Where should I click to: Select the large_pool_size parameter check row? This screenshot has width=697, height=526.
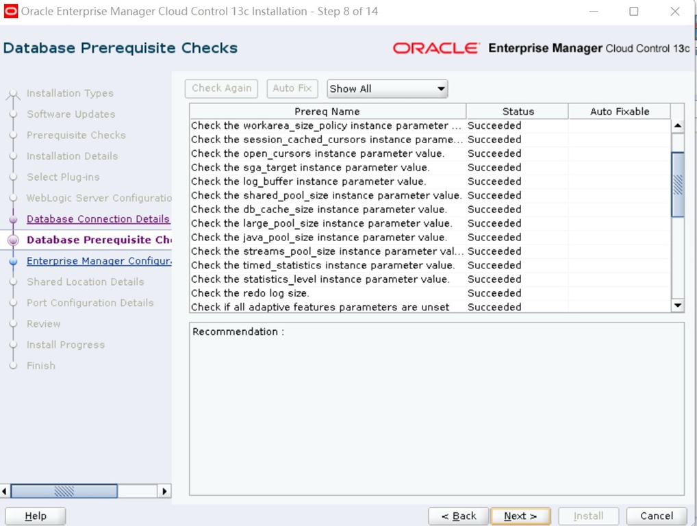coord(430,224)
